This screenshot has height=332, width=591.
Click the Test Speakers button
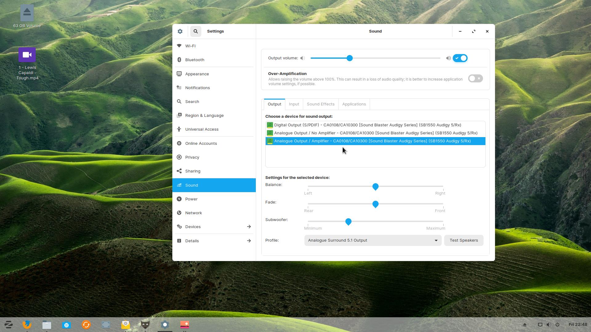pyautogui.click(x=464, y=240)
